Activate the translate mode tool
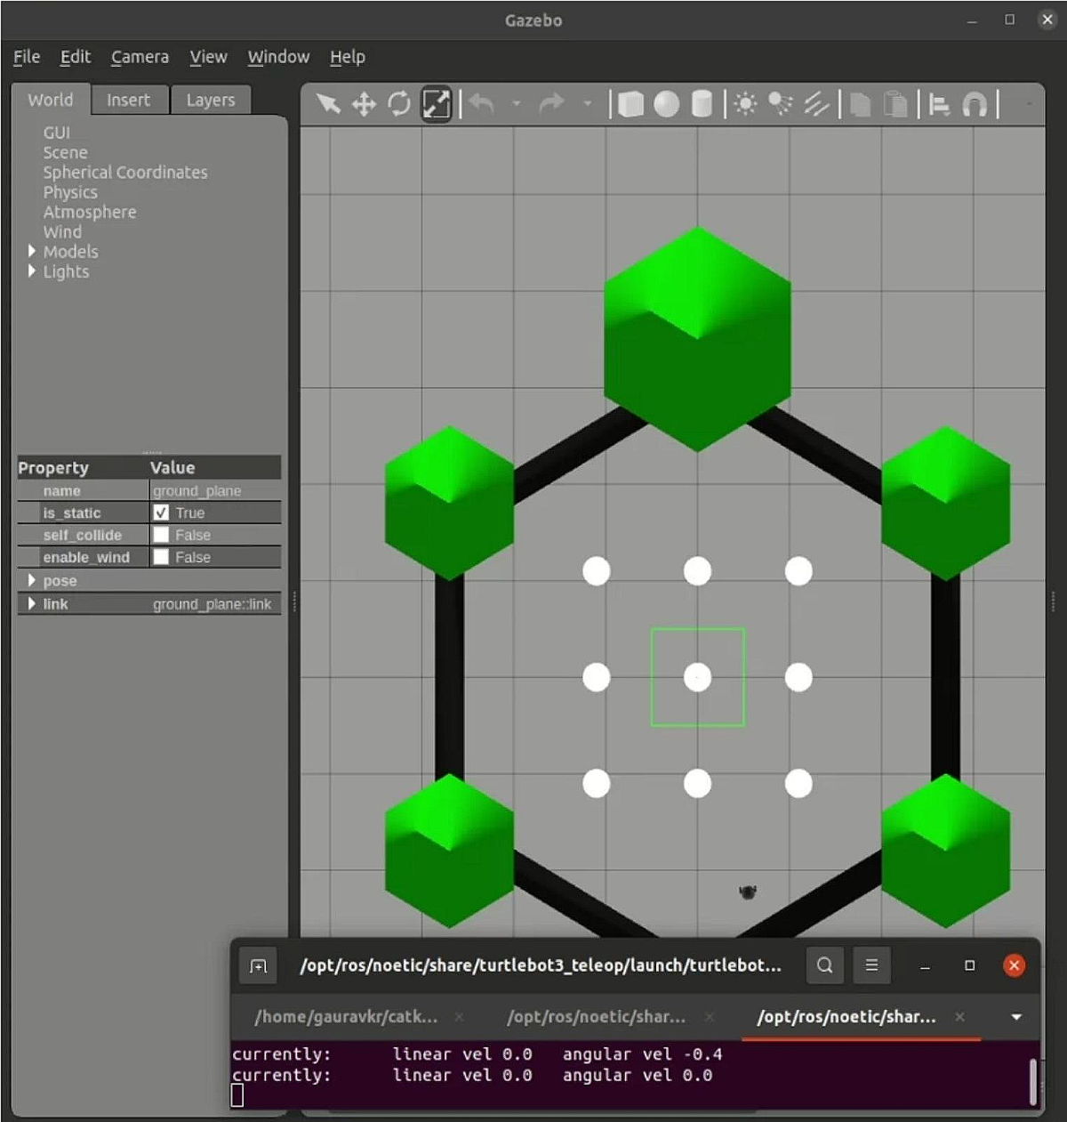 coord(364,104)
